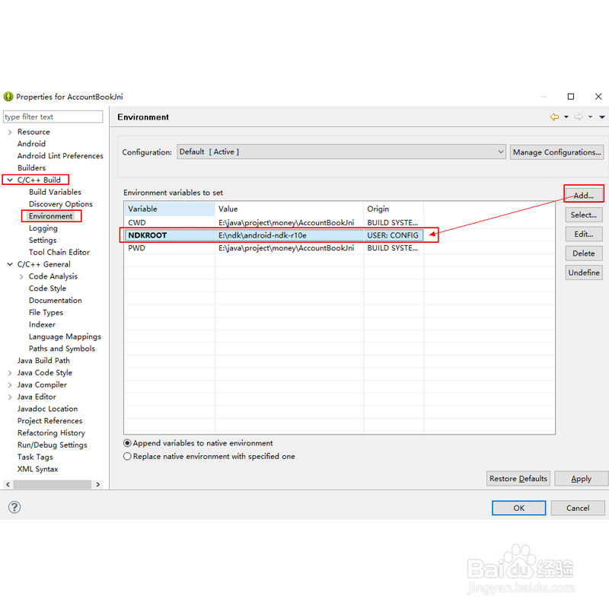Click the Properties window app icon
This screenshot has width=609, height=609.
[8, 97]
